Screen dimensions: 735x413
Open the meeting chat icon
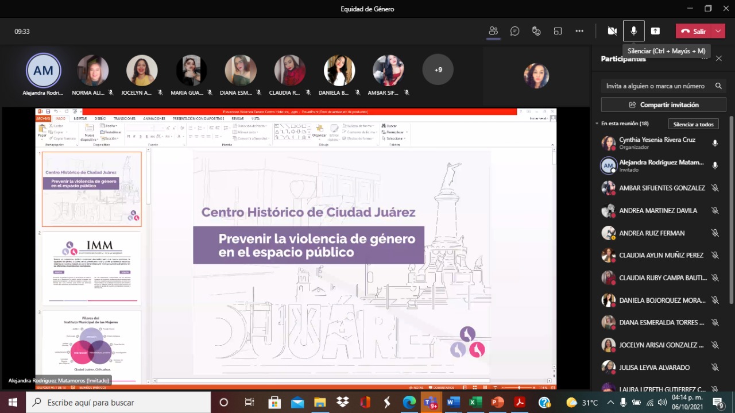(x=514, y=31)
